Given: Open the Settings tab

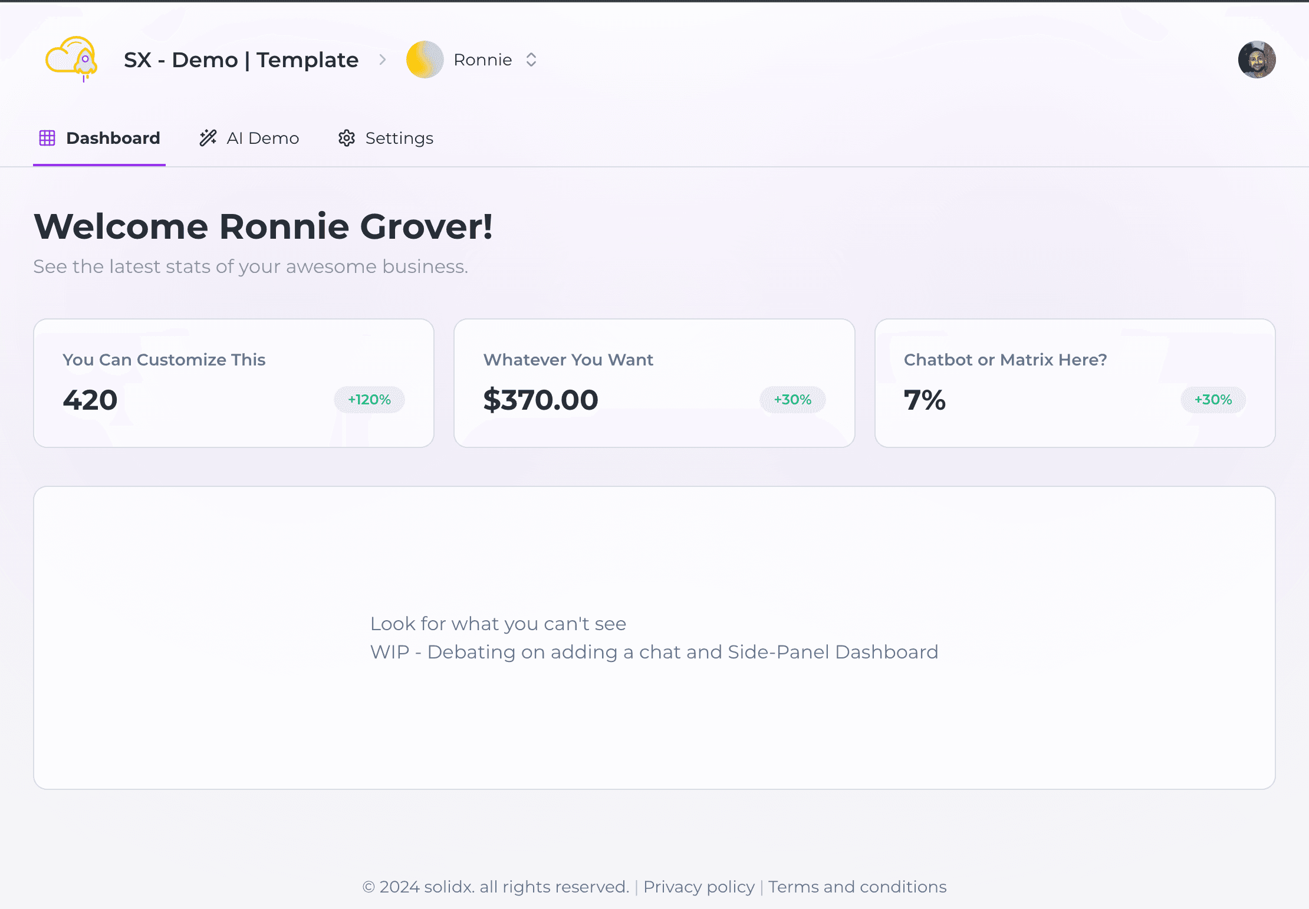Looking at the screenshot, I should pyautogui.click(x=399, y=138).
